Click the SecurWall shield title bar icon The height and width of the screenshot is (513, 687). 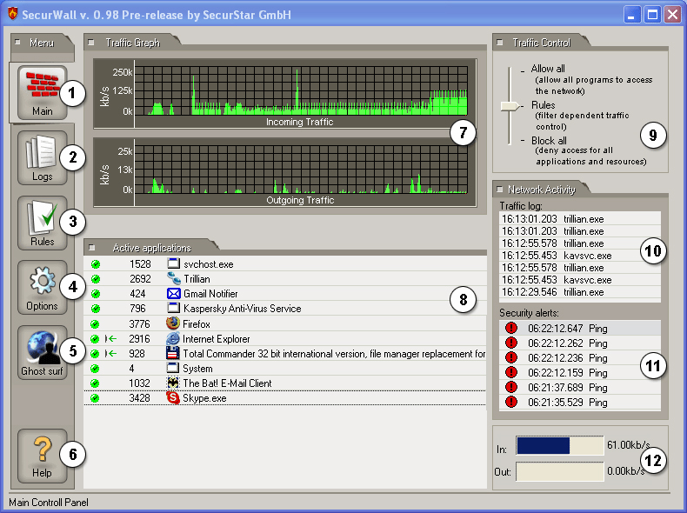pos(13,14)
